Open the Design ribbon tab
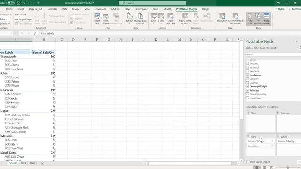Screen dimensions: 301x169 [x=206, y=9]
